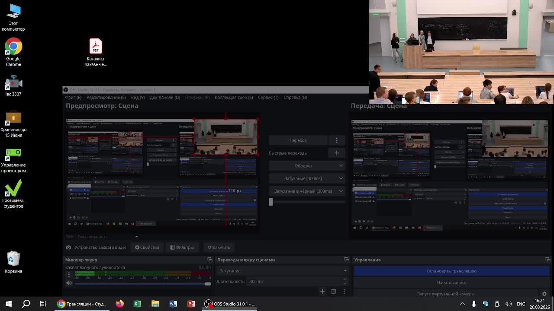Open Firefox from the taskbar
The image size is (554, 311).
click(119, 304)
